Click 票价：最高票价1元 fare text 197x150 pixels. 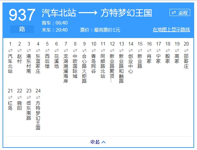coord(100,30)
